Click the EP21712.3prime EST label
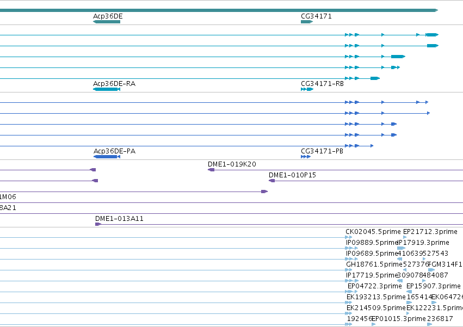The height and width of the screenshot is (327, 463). (430, 232)
